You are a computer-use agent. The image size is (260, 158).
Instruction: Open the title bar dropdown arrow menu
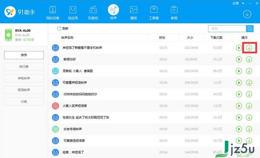(243, 3)
